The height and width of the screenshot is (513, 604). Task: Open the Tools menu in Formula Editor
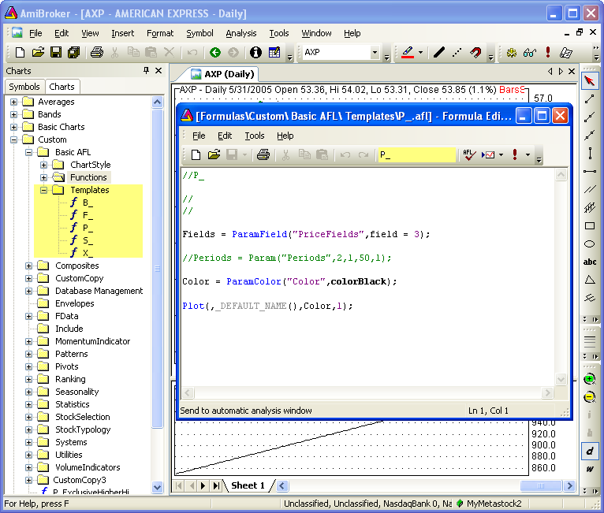(x=254, y=136)
